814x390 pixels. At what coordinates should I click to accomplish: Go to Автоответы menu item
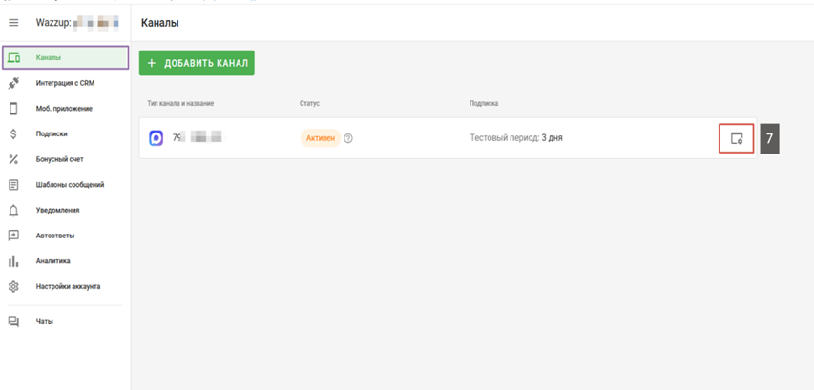point(55,236)
